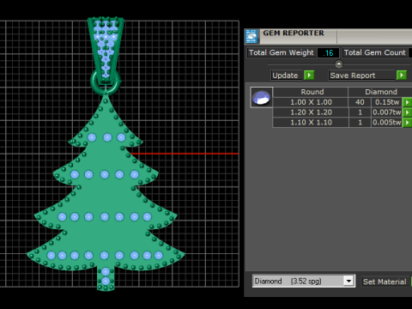This screenshot has height=309, width=412.
Task: Click the Save Report button
Action: click(361, 76)
